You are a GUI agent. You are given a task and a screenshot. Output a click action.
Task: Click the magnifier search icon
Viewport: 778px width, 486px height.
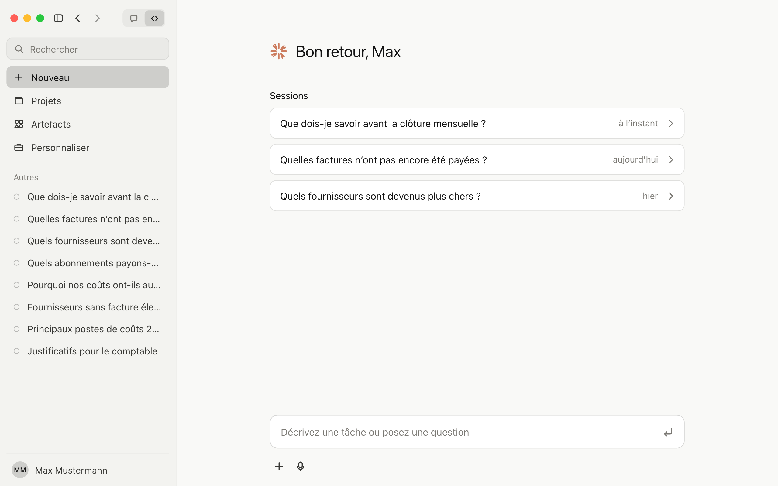point(19,49)
